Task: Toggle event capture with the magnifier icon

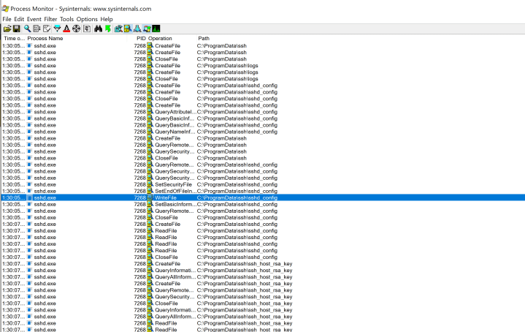Action: [27, 29]
